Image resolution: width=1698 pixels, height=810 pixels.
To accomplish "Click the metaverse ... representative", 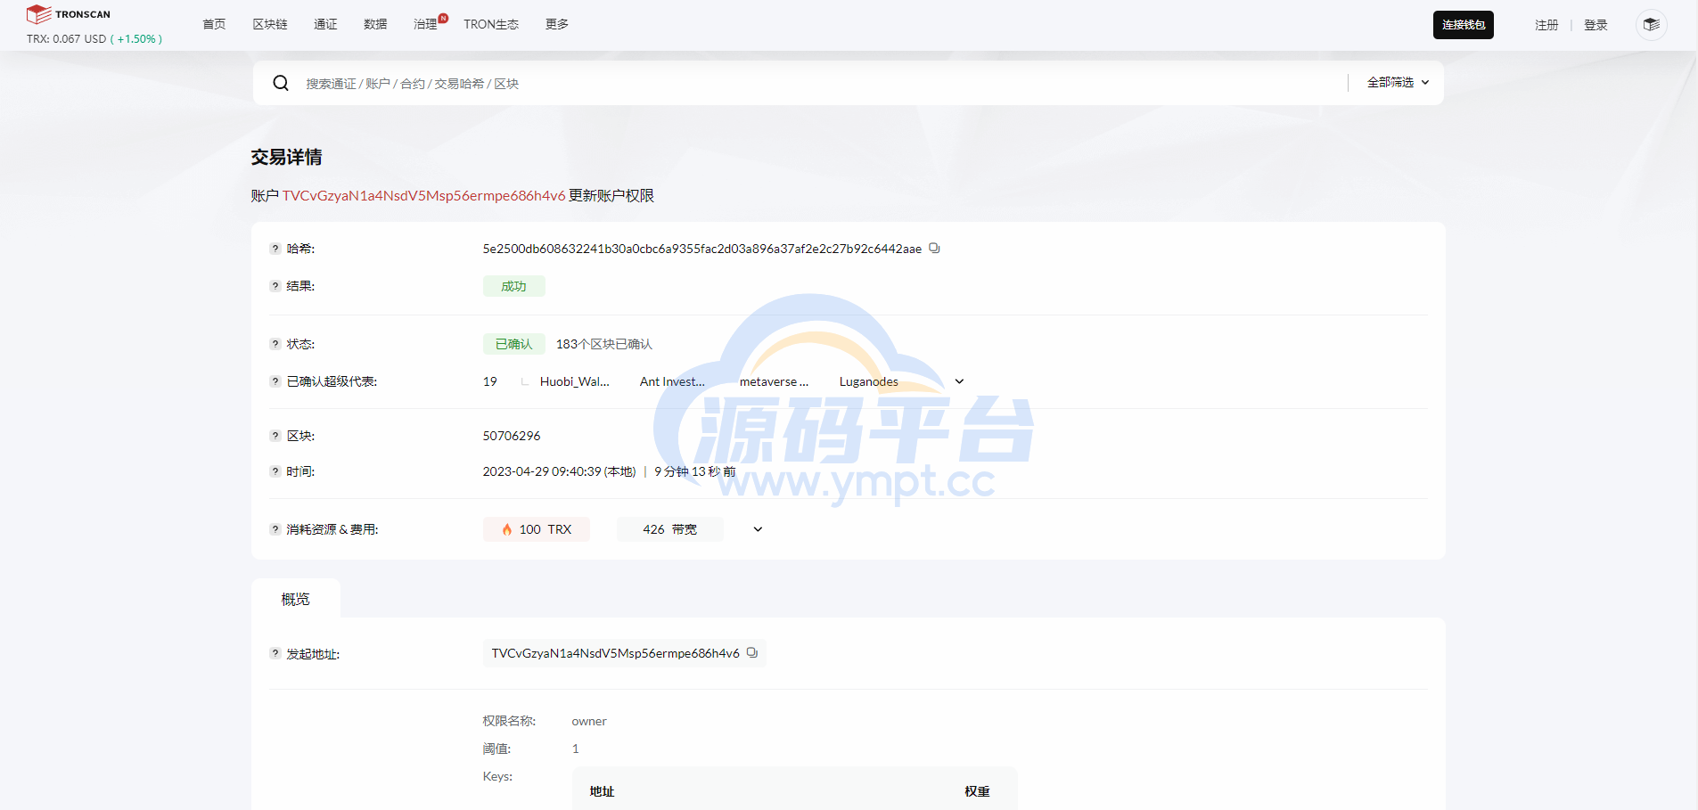I will coord(774,381).
